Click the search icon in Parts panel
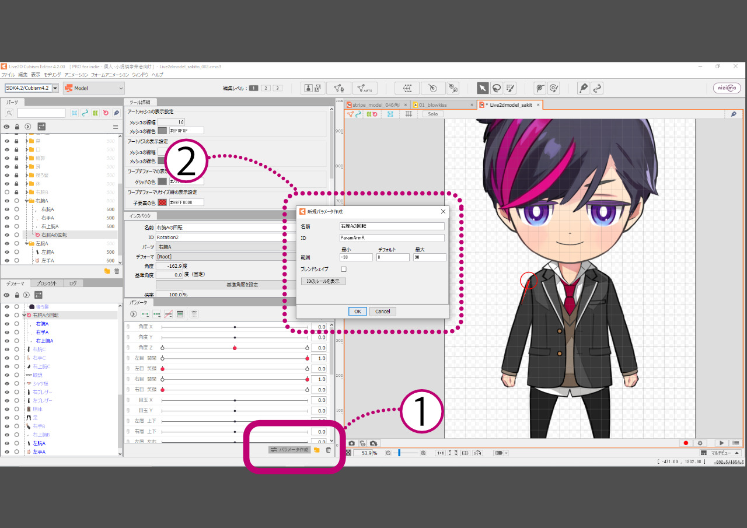This screenshot has width=747, height=528. coord(9,113)
